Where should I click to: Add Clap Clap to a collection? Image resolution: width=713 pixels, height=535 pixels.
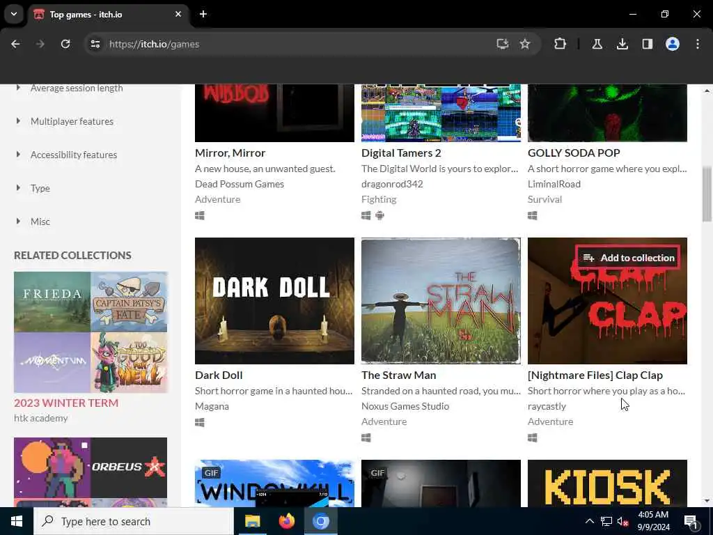pyautogui.click(x=629, y=258)
